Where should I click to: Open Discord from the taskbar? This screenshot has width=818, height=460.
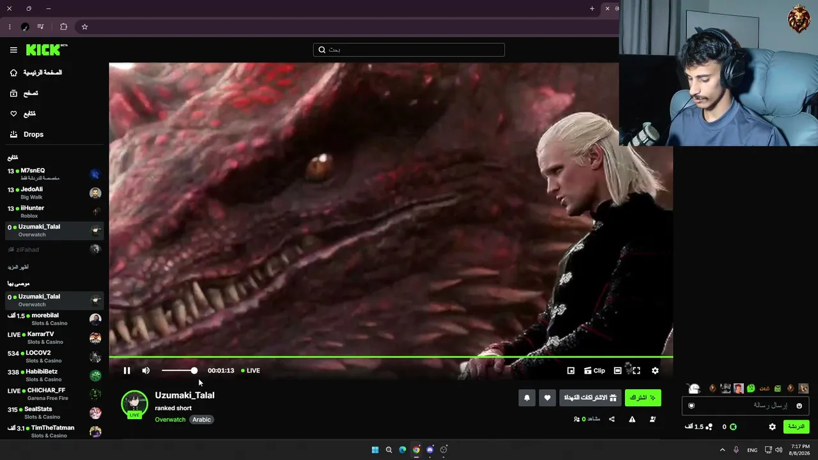[430, 450]
